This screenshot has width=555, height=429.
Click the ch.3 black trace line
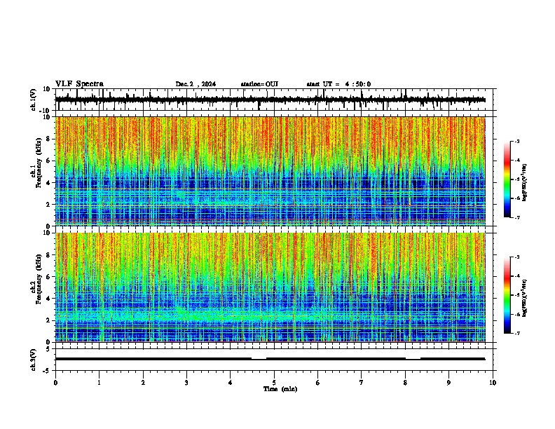[x=270, y=359]
